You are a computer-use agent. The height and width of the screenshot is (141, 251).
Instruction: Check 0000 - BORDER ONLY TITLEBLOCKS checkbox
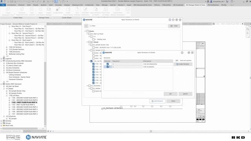click(93, 47)
